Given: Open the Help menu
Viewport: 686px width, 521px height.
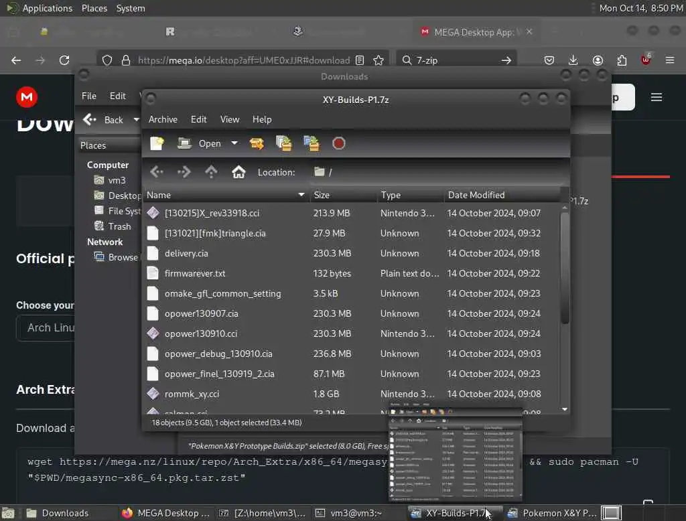Looking at the screenshot, I should pos(262,119).
